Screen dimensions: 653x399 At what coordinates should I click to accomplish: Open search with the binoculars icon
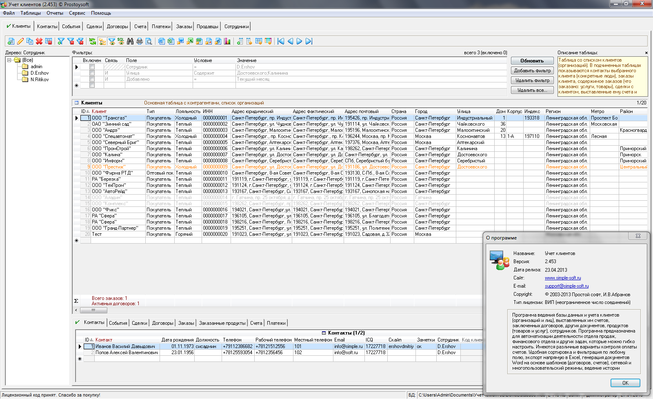tap(130, 41)
